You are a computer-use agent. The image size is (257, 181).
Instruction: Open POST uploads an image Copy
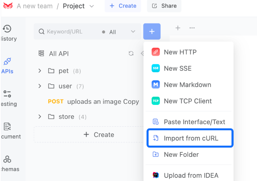(x=94, y=101)
